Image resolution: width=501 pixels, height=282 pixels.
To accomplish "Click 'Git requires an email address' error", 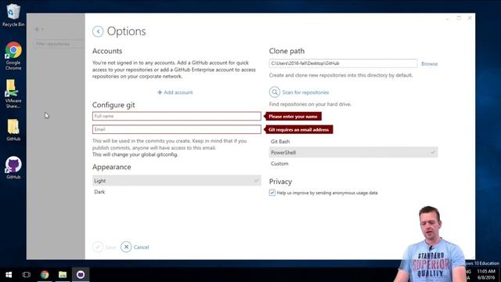I will (298, 129).
